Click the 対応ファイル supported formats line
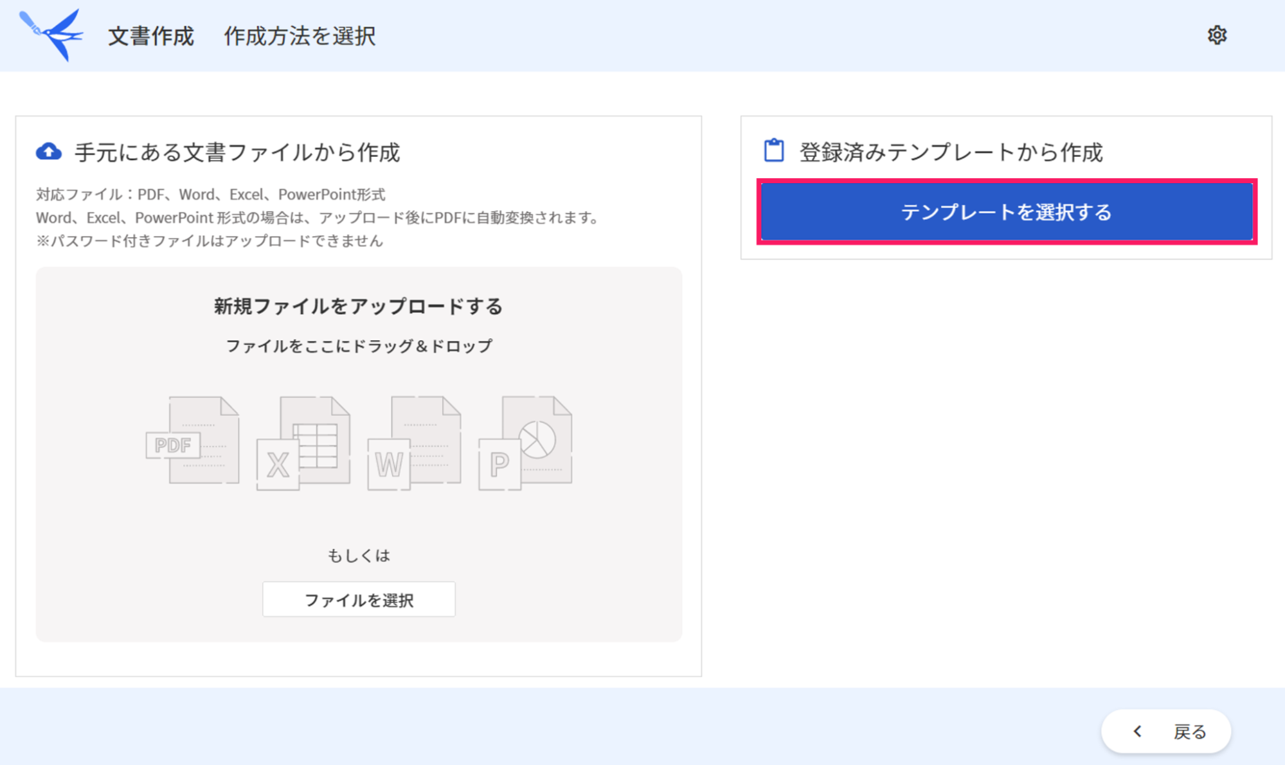 [211, 194]
